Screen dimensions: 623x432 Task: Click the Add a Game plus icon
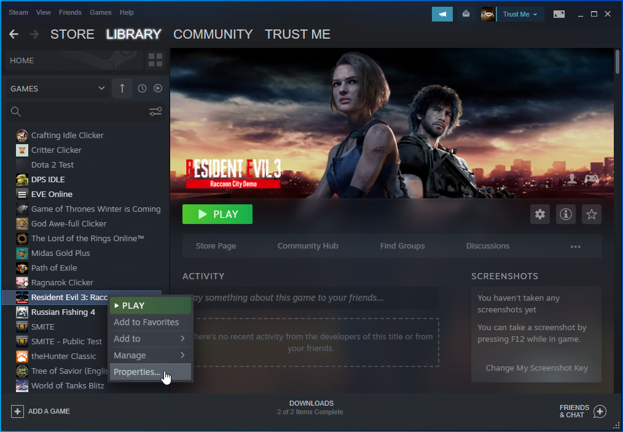click(17, 411)
